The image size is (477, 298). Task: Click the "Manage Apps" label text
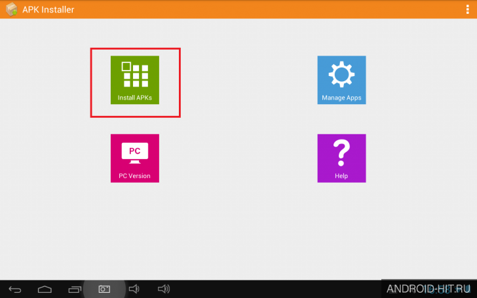coord(341,98)
